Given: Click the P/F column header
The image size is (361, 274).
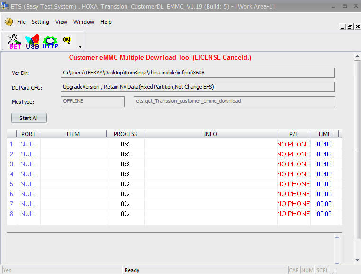Looking at the screenshot, I should click(294, 134).
